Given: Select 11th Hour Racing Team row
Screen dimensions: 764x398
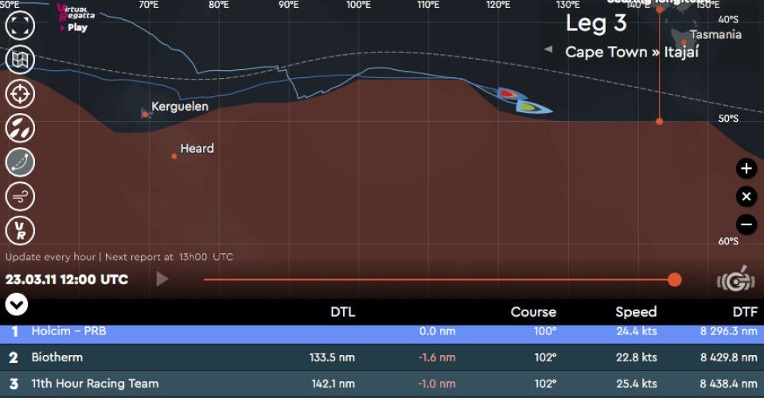Looking at the screenshot, I should 382,384.
